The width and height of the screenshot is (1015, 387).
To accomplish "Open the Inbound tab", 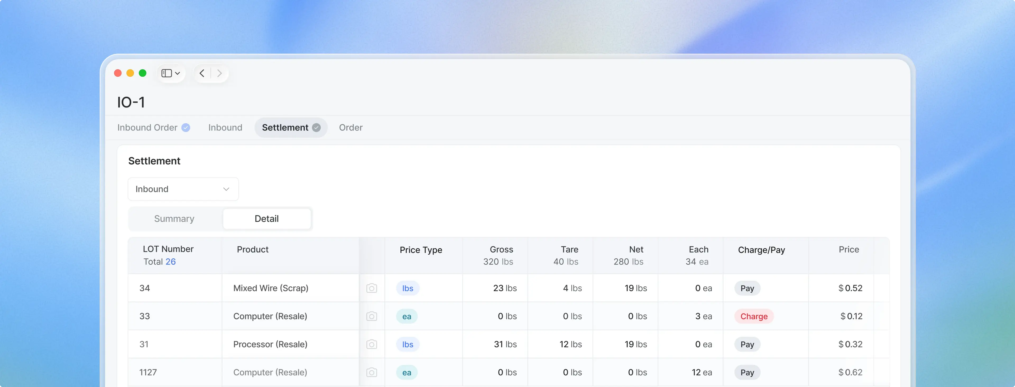I will 225,128.
